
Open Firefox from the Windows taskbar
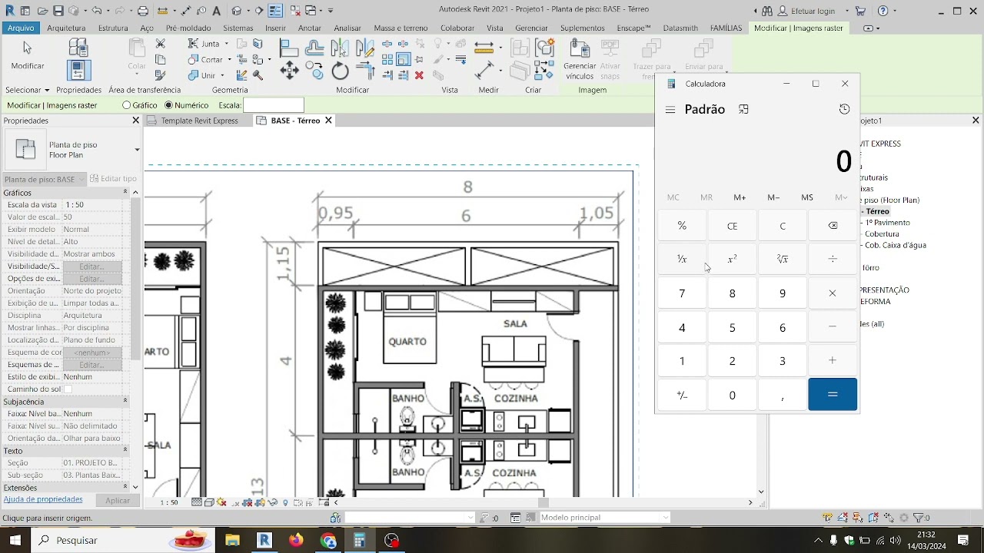pos(296,540)
